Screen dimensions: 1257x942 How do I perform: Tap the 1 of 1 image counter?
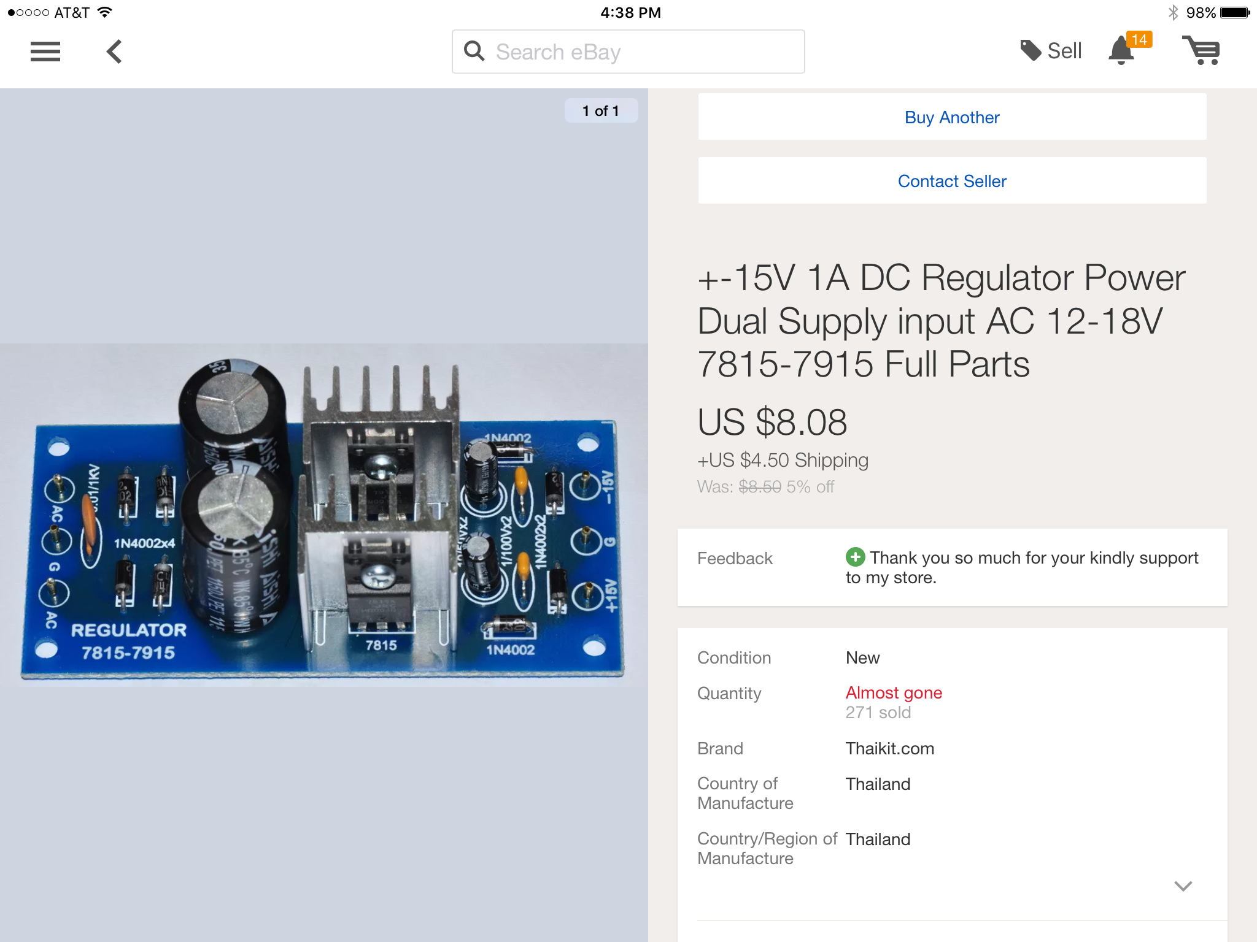click(x=601, y=110)
